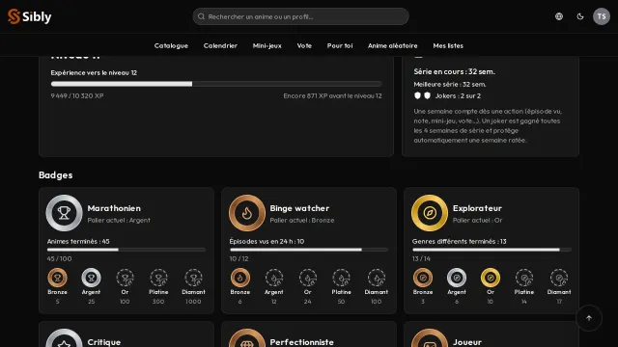Click the Binge watcher badge title
This screenshot has width=618, height=347.
tap(299, 208)
